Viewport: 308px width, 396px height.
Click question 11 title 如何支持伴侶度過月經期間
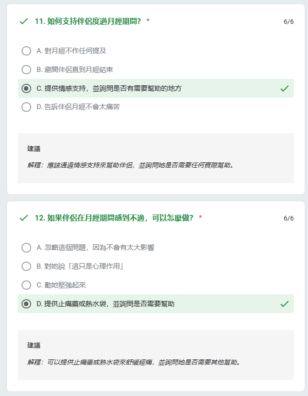coord(88,22)
